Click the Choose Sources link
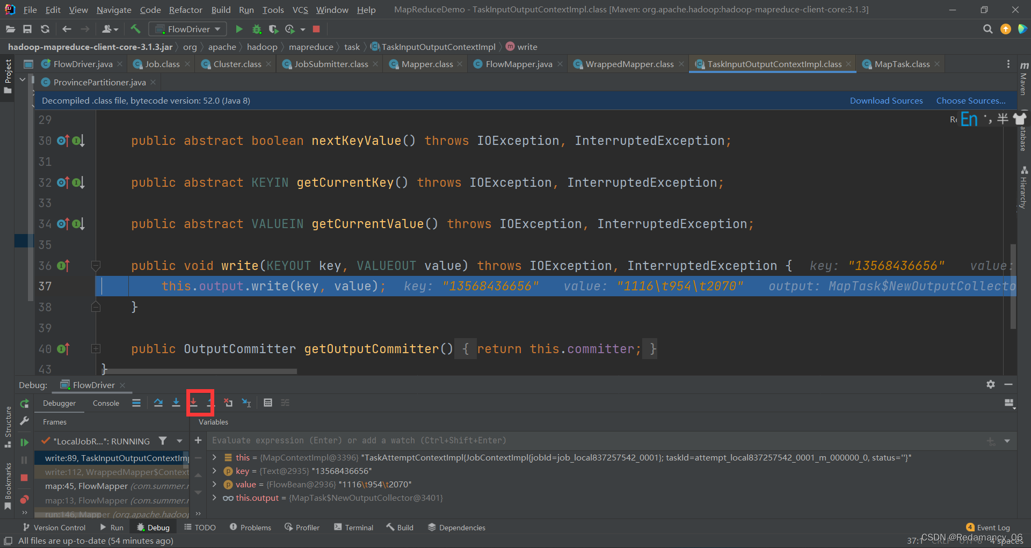The height and width of the screenshot is (548, 1031). 971,100
